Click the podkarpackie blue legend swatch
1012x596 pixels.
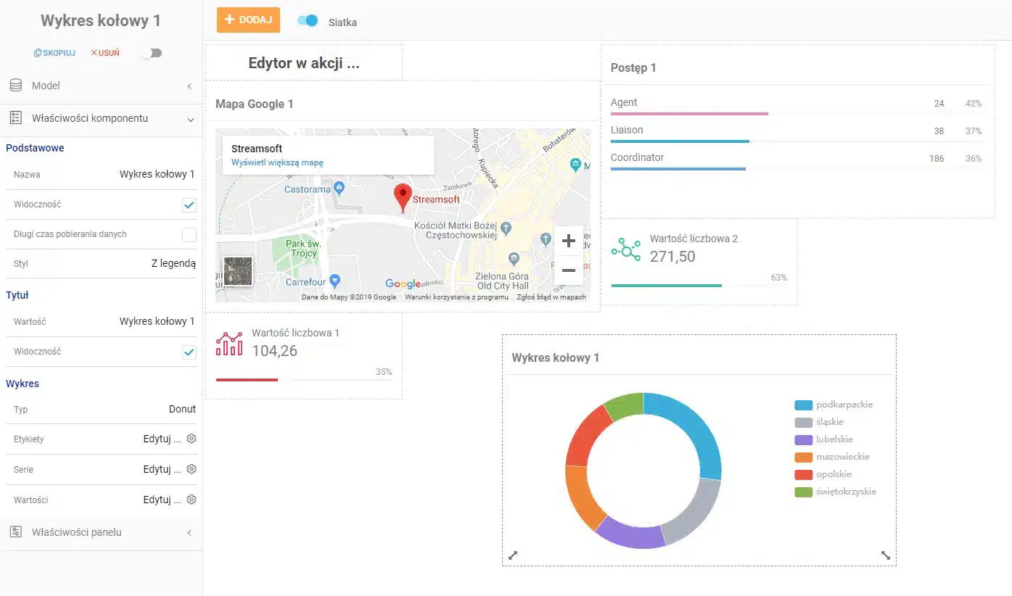coord(803,405)
